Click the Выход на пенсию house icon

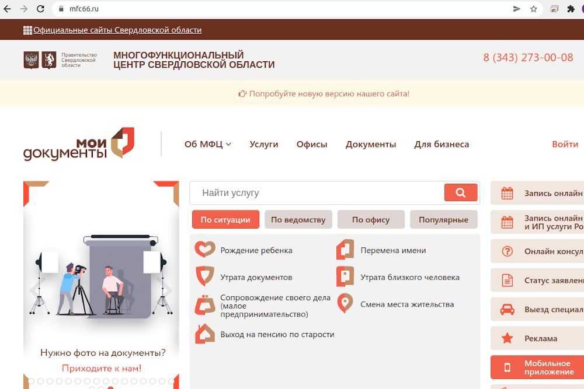coord(205,334)
